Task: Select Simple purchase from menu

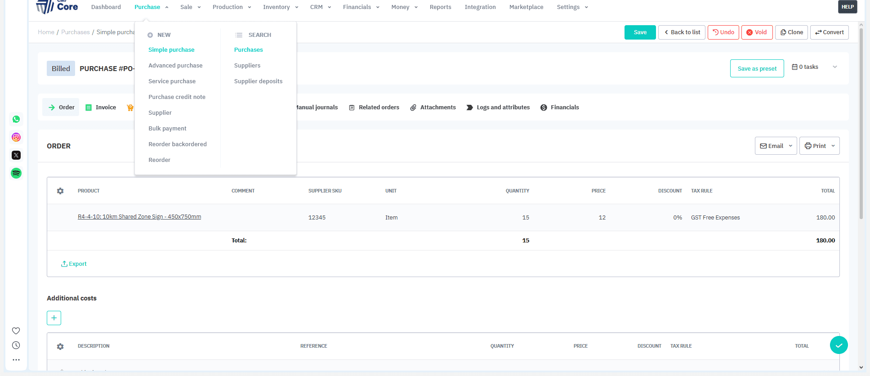Action: [x=171, y=50]
